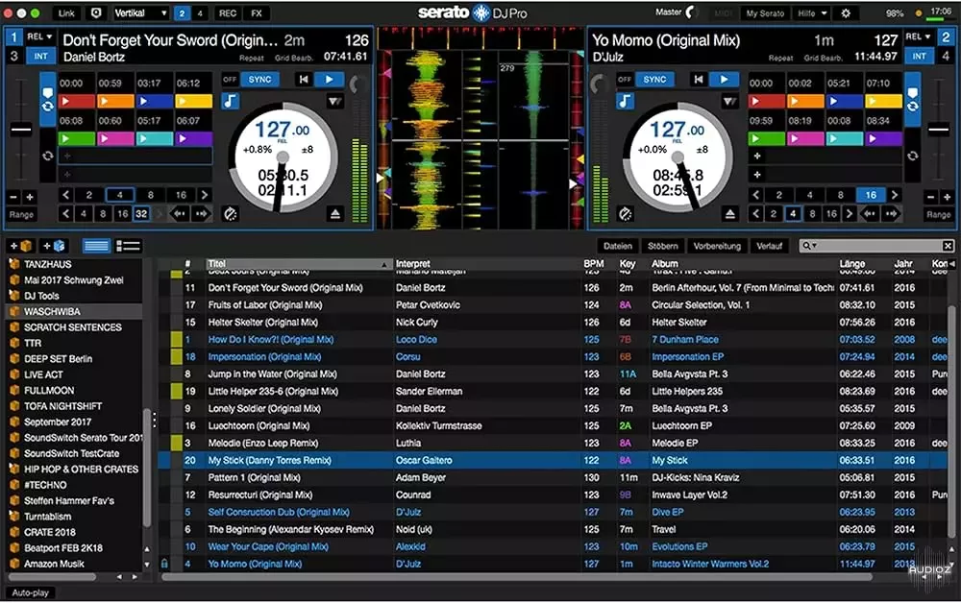Viewport: 961px width, 603px height.
Task: Trigger purple cue point 08:34 right deck
Action: (x=884, y=139)
